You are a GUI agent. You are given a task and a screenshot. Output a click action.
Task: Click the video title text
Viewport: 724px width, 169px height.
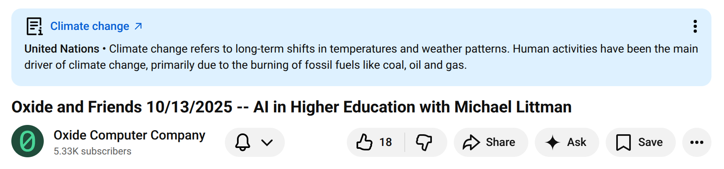[x=291, y=107]
